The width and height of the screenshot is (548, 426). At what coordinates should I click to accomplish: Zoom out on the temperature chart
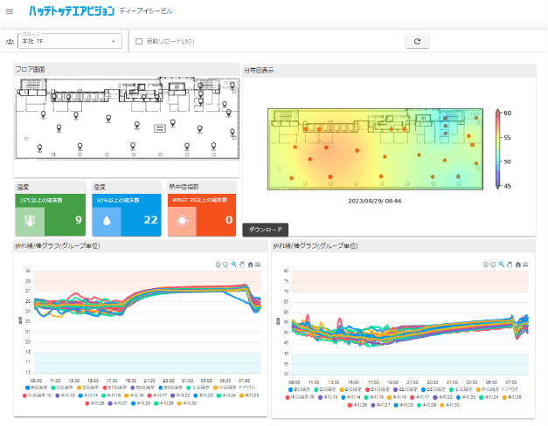click(225, 265)
